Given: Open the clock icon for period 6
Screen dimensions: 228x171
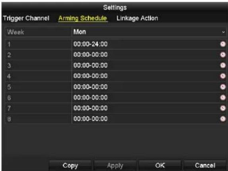Looking at the screenshot, I should click(222, 98).
